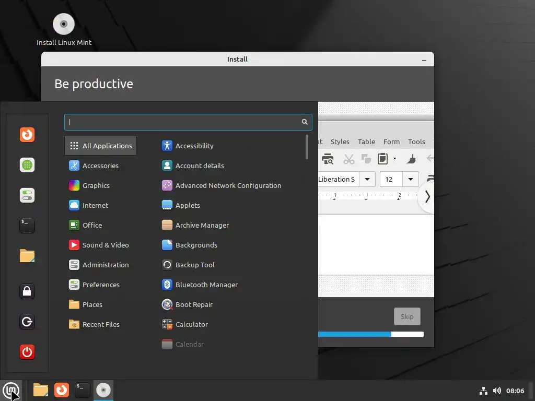This screenshot has height=401, width=535.
Task: Click the clone formatting brush icon
Action: [411, 159]
